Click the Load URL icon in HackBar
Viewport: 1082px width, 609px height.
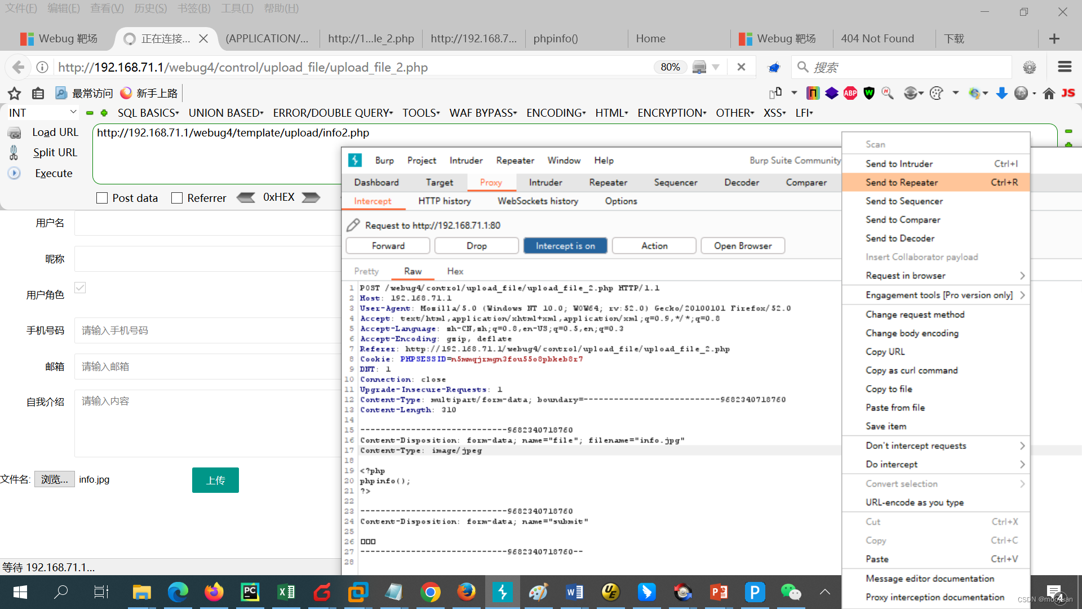15,133
